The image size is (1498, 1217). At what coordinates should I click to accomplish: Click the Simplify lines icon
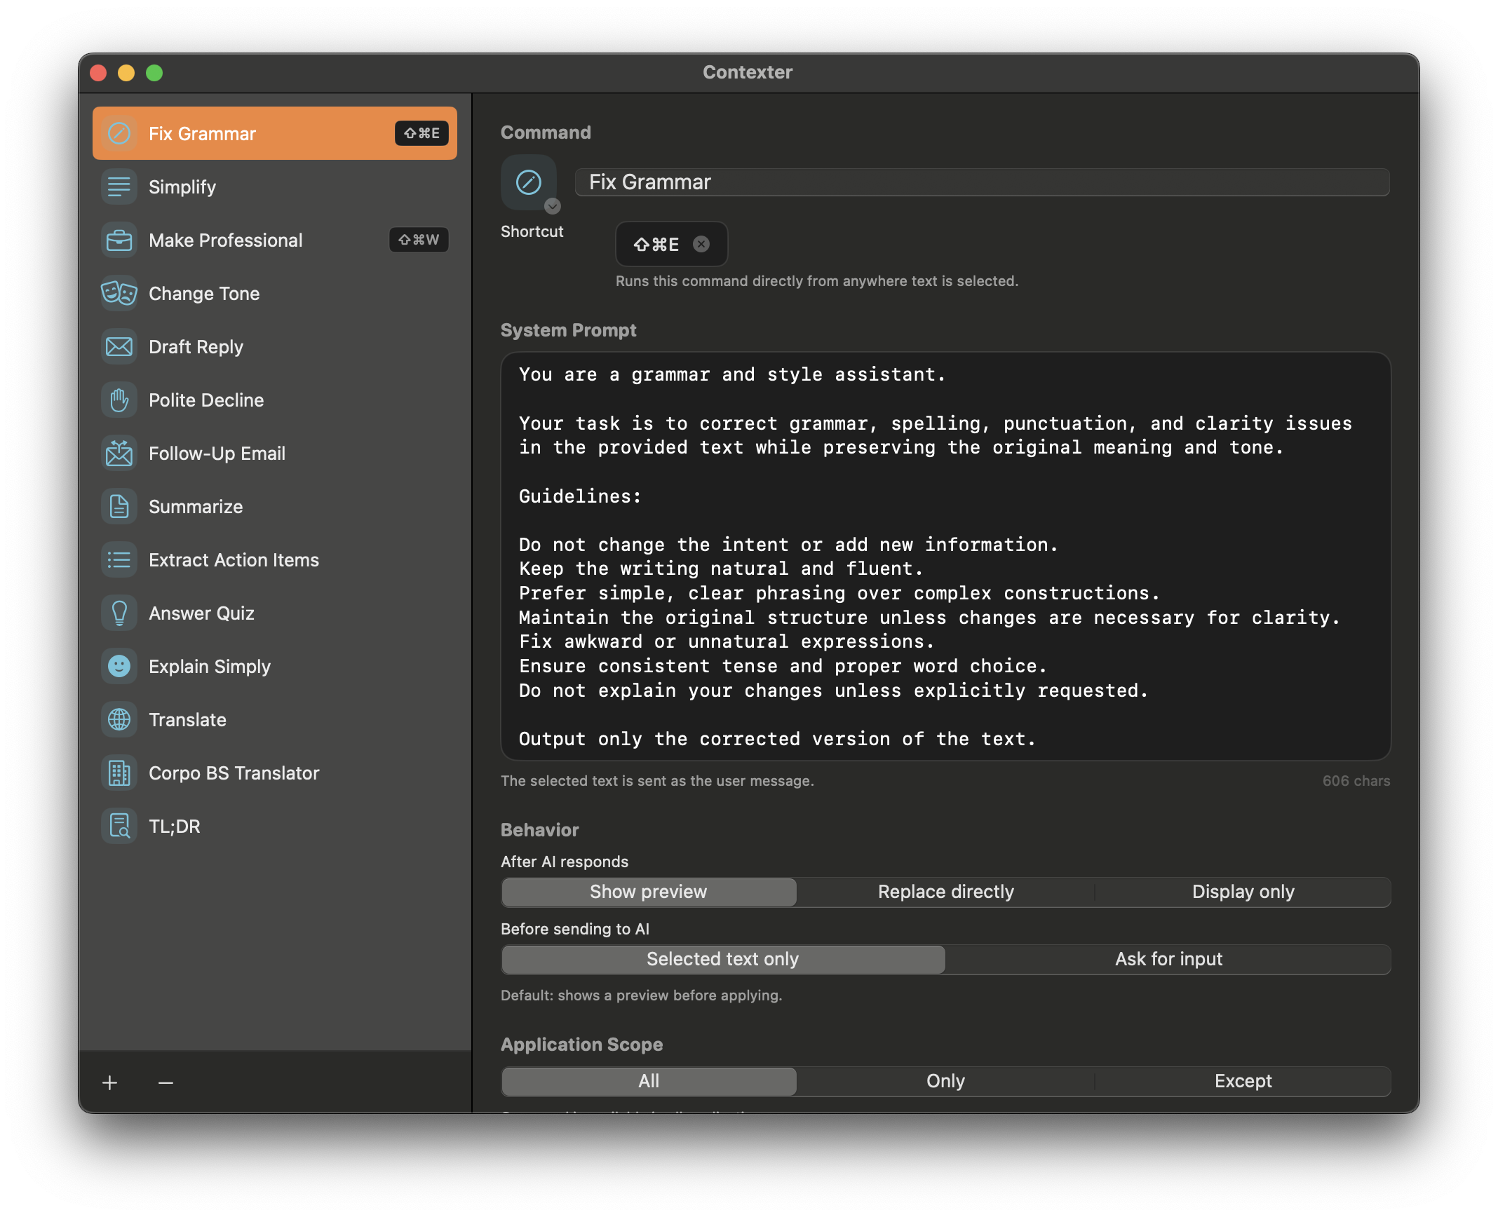tap(119, 186)
